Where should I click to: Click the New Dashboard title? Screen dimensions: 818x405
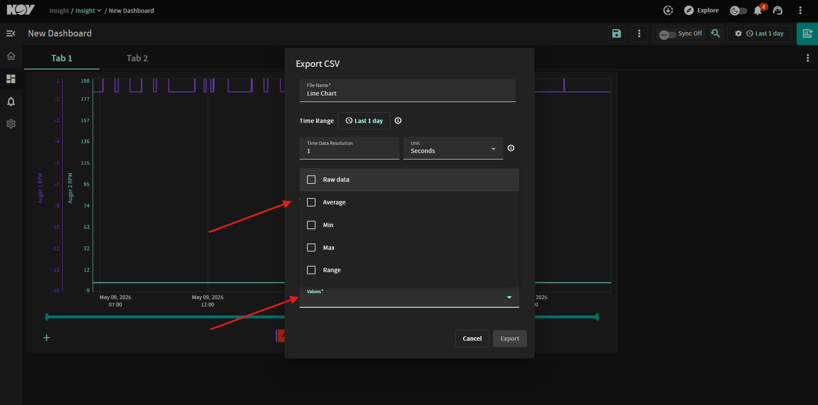click(60, 33)
